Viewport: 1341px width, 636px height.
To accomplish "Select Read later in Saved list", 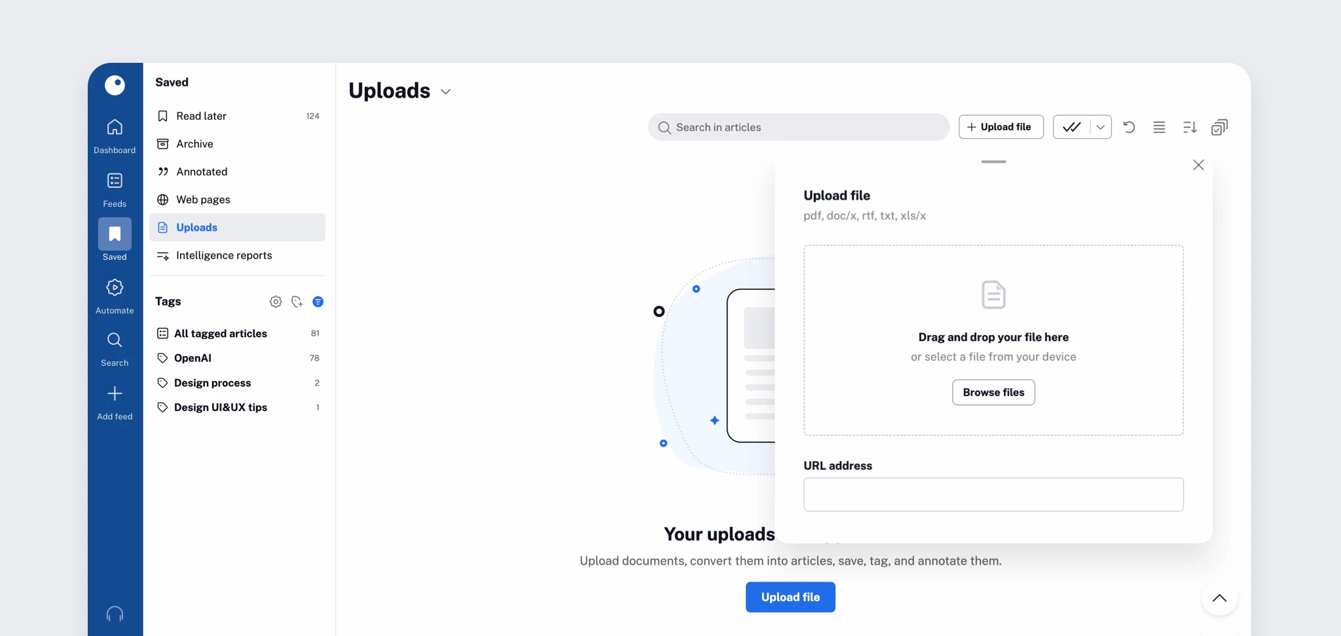I will (x=201, y=116).
